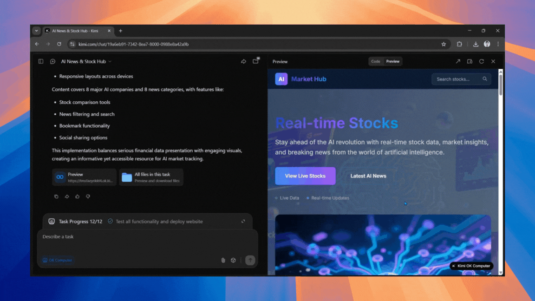Screen dimensions: 535x301
Task: Give the response a thumbs up
Action: pyautogui.click(x=78, y=196)
